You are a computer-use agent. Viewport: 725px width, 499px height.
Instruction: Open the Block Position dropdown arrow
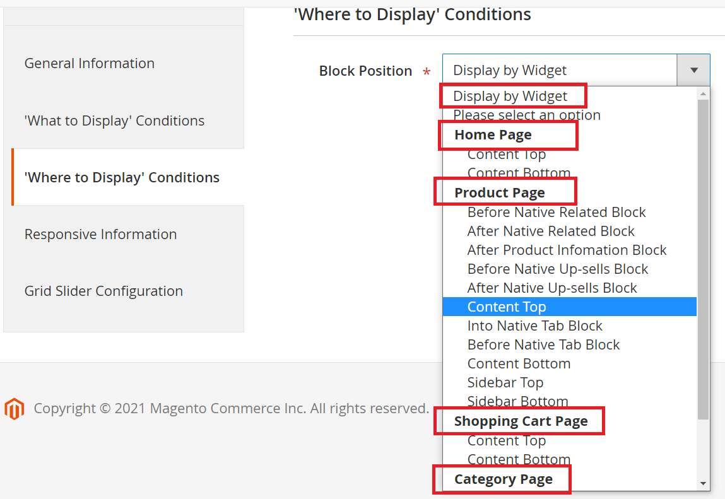tap(693, 70)
